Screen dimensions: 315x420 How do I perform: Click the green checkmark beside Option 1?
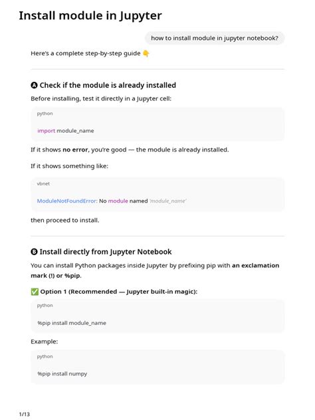coord(35,292)
